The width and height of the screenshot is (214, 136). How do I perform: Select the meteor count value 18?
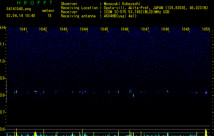[49, 16]
